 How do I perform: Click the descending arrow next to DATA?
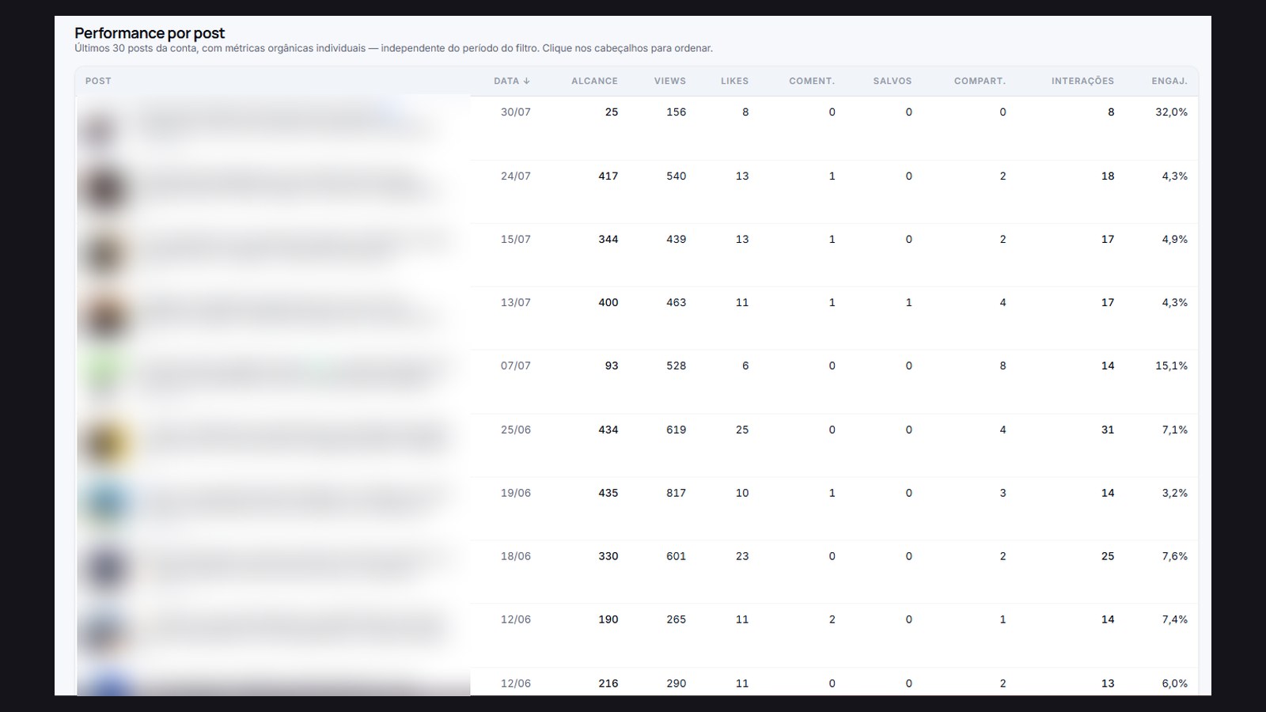526,81
